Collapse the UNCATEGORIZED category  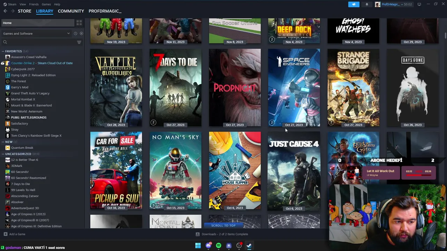(x=3, y=154)
